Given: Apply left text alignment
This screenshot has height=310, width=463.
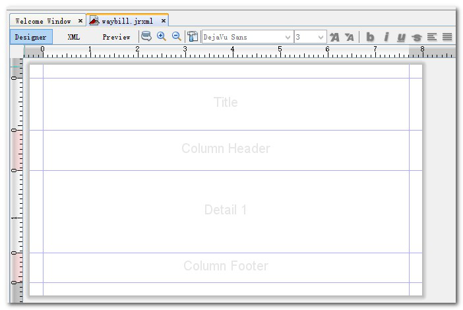Looking at the screenshot, I should click(432, 38).
